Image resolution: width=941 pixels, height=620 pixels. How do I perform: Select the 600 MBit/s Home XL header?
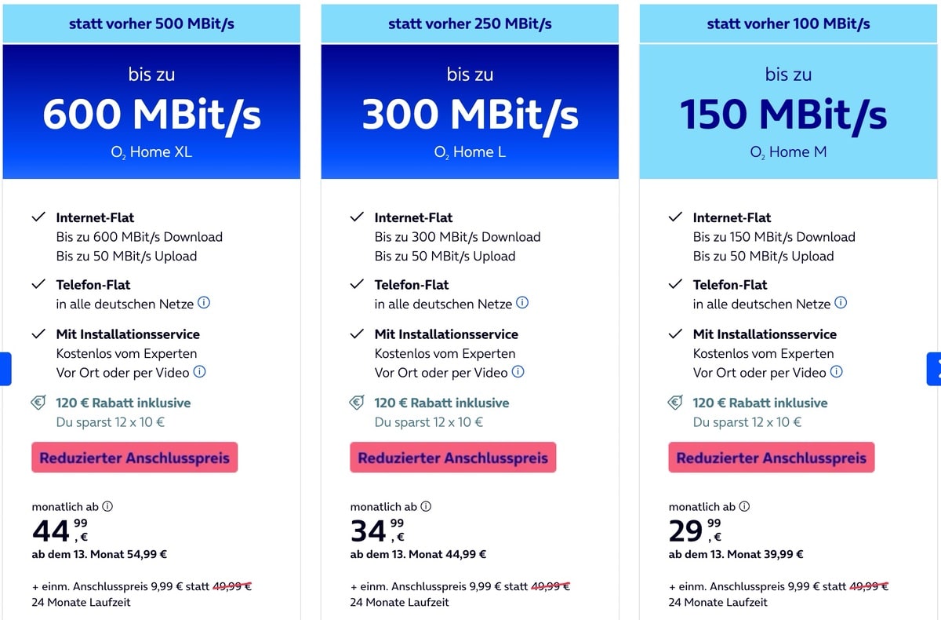151,111
